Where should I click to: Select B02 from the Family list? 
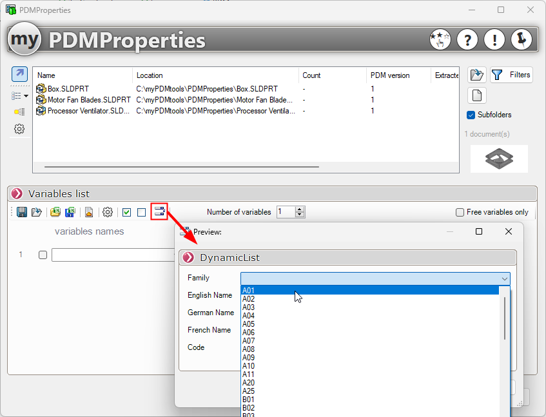point(370,407)
